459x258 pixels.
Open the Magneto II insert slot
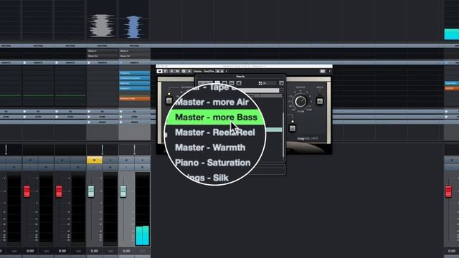[x=135, y=88]
